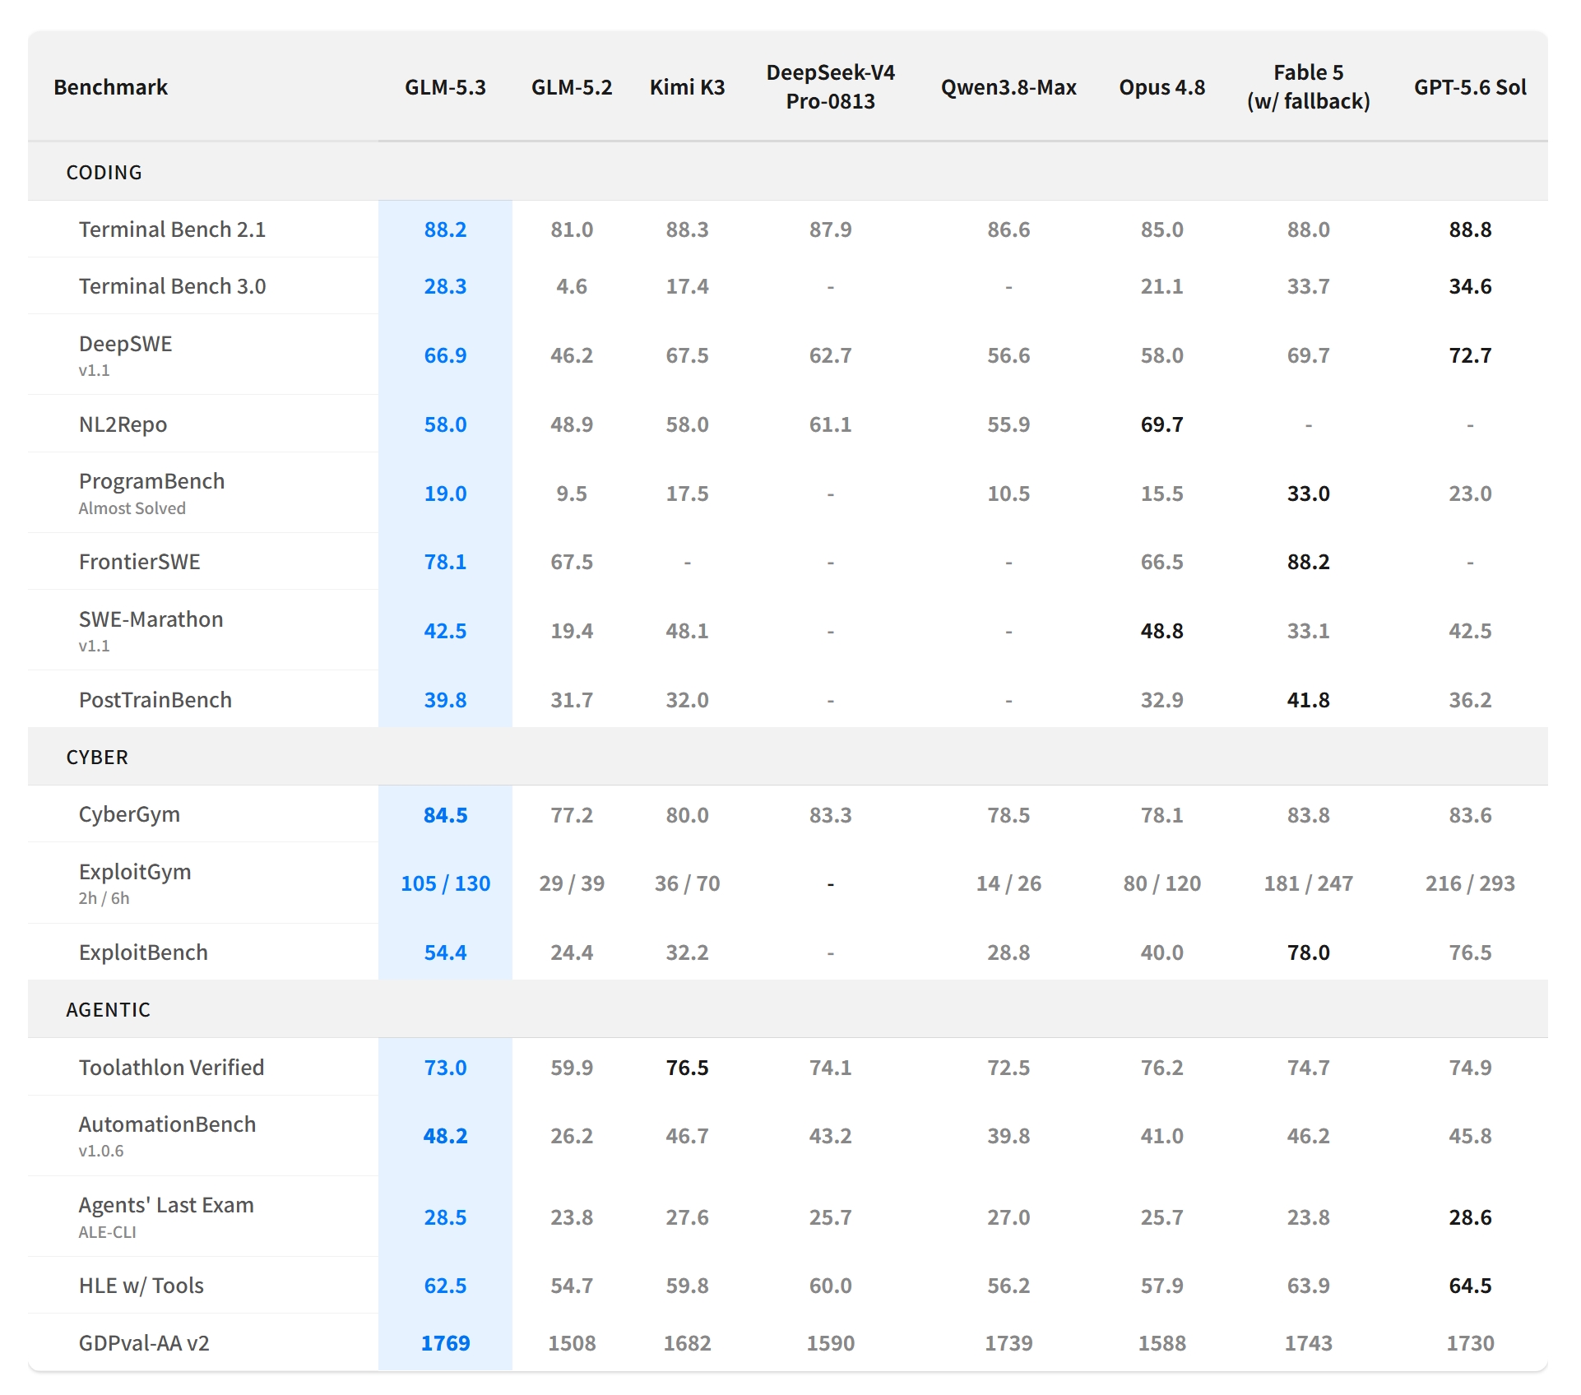
Task: Click Fable 5's ProgramBench score 33.0
Action: coord(1308,494)
